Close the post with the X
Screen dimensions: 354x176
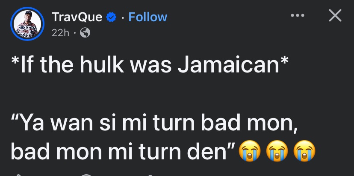(335, 16)
